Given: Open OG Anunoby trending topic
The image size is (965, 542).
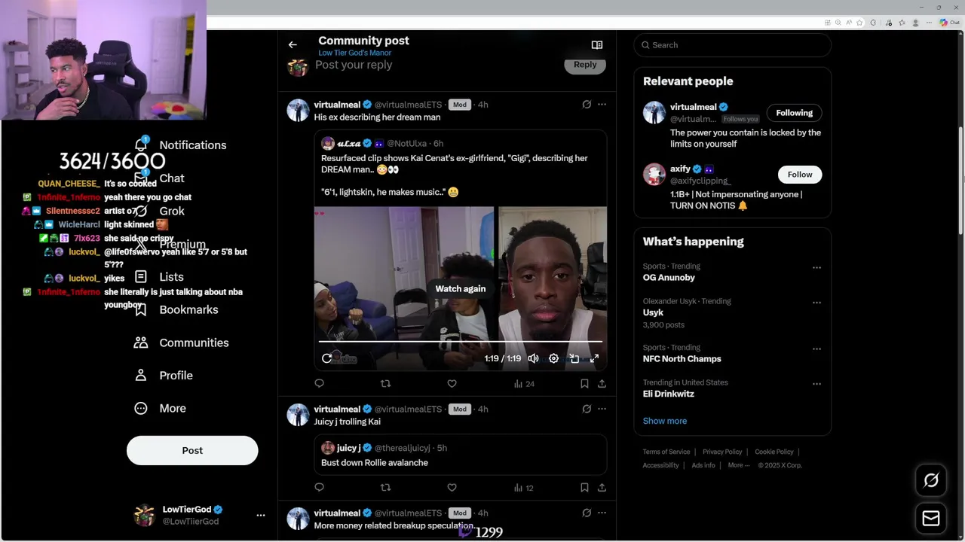Looking at the screenshot, I should (669, 278).
